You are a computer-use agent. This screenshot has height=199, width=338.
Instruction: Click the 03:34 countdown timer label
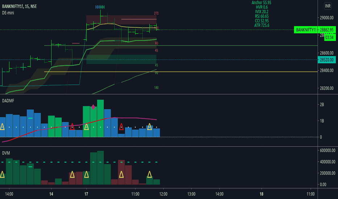329,37
